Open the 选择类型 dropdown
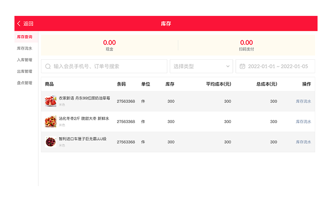332x202 pixels. [x=201, y=66]
